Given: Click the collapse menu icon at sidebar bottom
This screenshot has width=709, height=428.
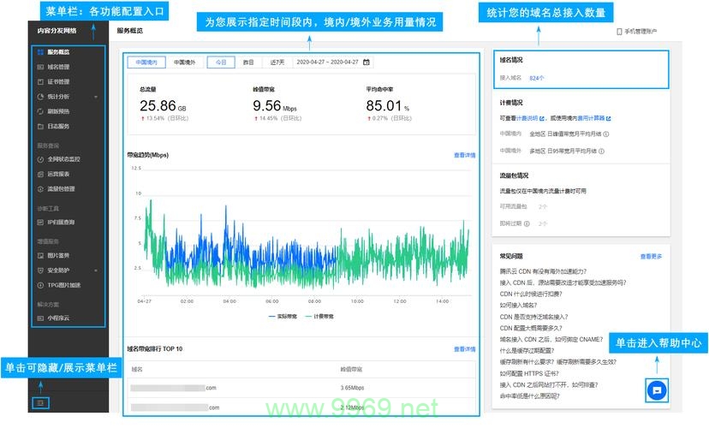Looking at the screenshot, I should click(40, 402).
